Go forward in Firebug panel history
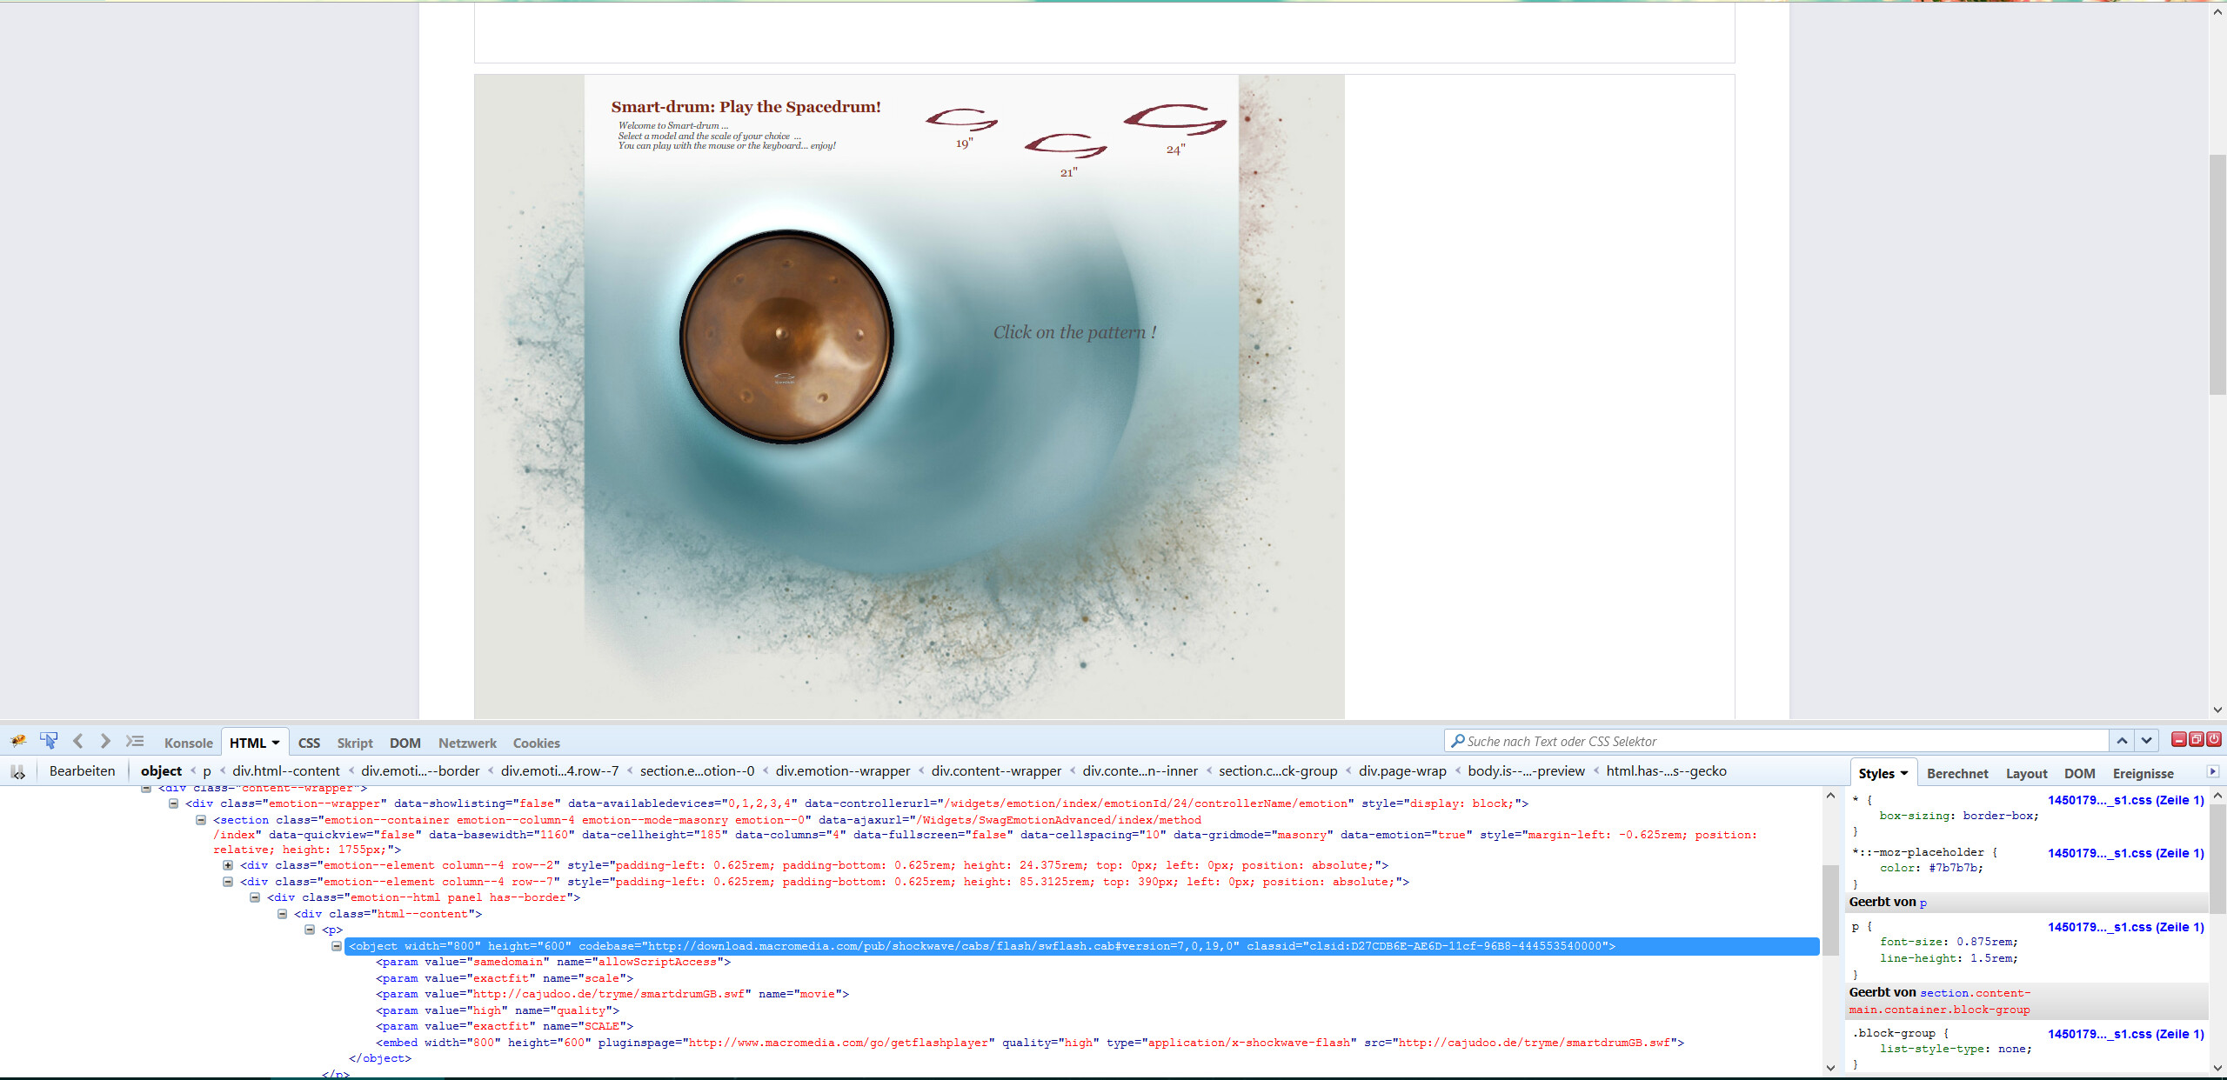This screenshot has width=2227, height=1080. [x=105, y=741]
